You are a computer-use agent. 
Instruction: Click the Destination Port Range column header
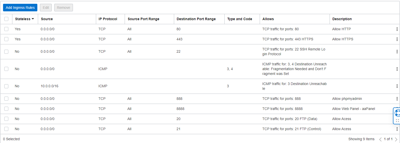click(196, 19)
